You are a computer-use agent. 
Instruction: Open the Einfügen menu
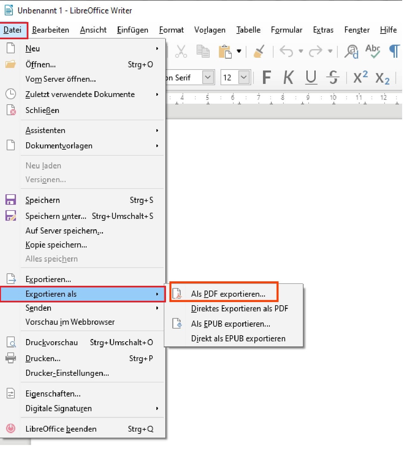pyautogui.click(x=132, y=30)
